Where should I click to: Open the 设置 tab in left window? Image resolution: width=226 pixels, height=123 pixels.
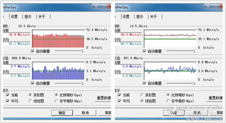(x=14, y=17)
